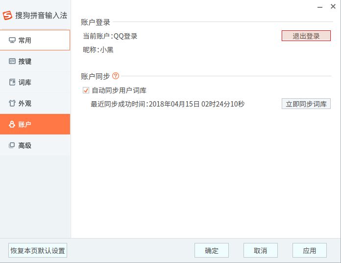Click the 立即同步词库 button
Image resolution: width=341 pixels, height=263 pixels.
click(x=306, y=104)
